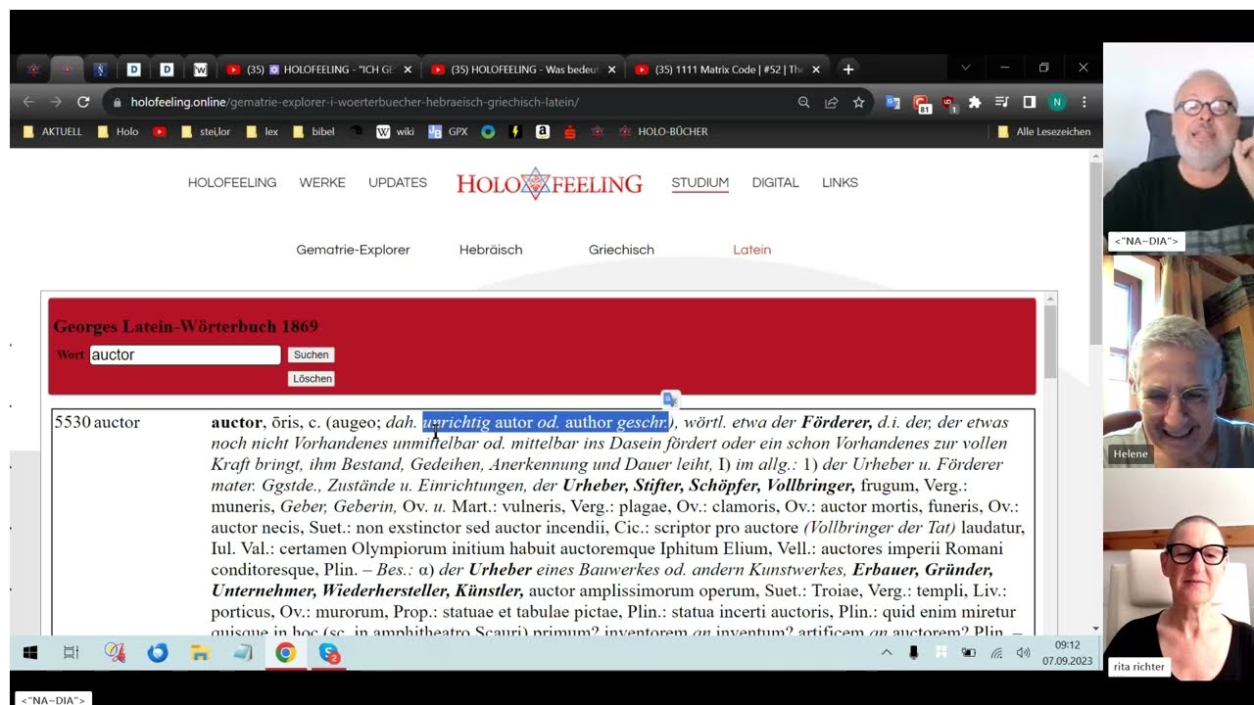This screenshot has height=705, width=1254.
Task: Open the page zoom magnifier icon
Action: tap(803, 102)
